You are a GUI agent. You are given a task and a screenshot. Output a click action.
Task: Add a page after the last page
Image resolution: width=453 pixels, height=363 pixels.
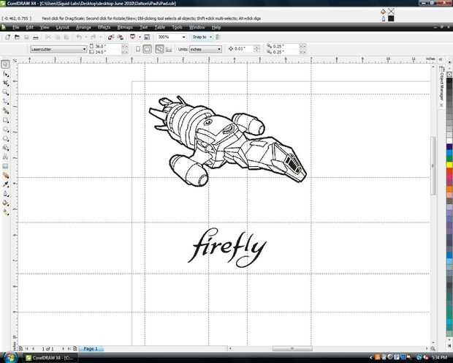(75, 349)
